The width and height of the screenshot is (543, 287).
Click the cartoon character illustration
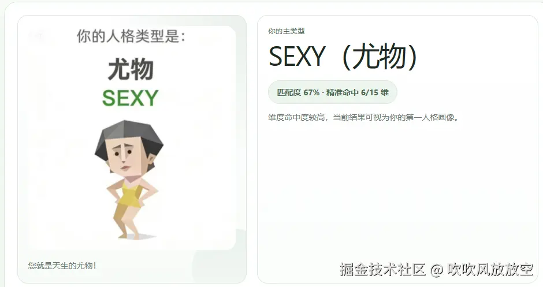click(129, 180)
